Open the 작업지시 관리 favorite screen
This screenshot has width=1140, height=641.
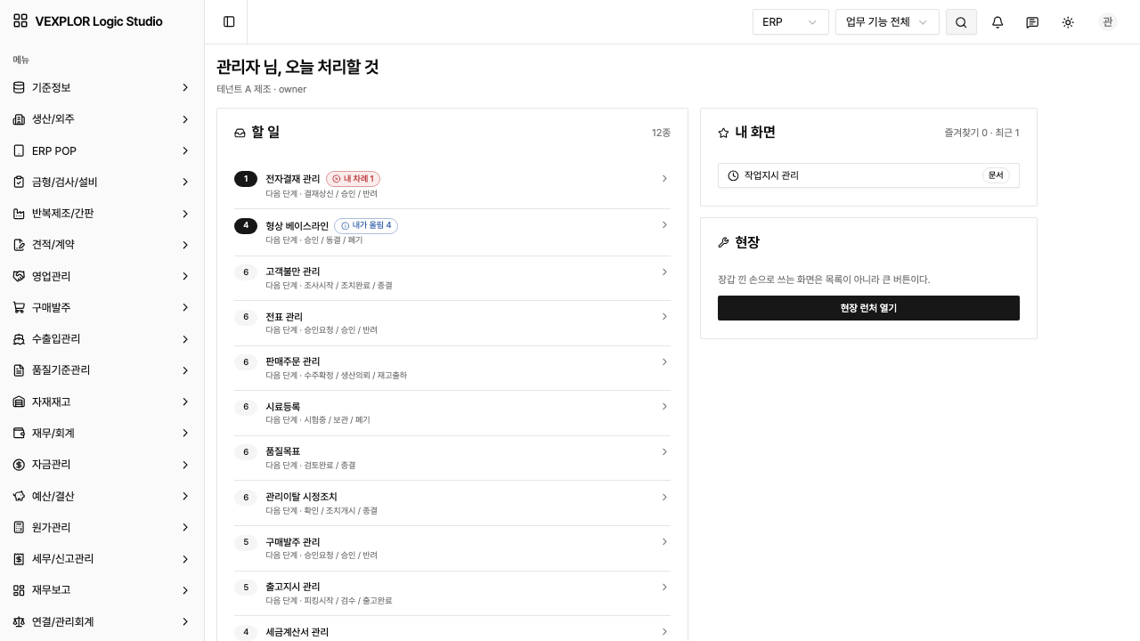(x=868, y=175)
